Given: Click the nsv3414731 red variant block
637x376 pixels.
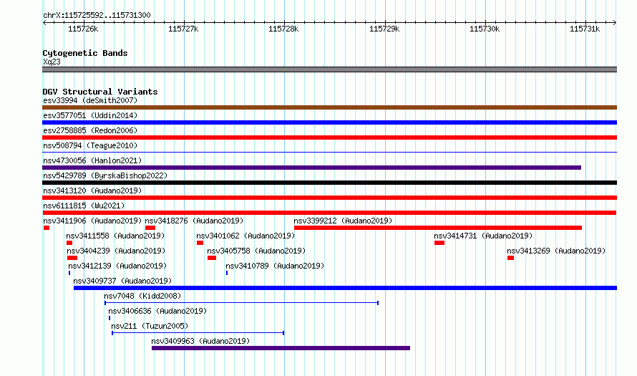Looking at the screenshot, I should tap(439, 243).
